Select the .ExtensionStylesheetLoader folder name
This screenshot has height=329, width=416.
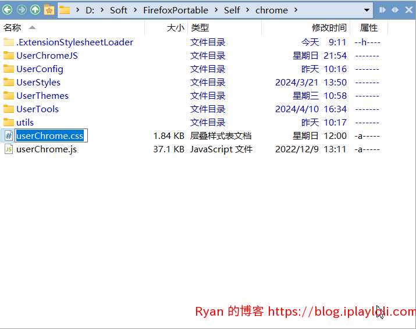[74, 42]
